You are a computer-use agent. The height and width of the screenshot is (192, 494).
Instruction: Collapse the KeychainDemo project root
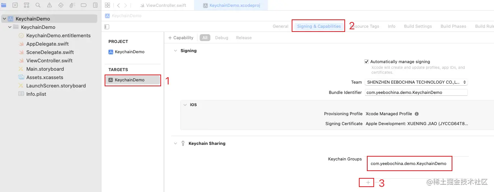[4, 19]
